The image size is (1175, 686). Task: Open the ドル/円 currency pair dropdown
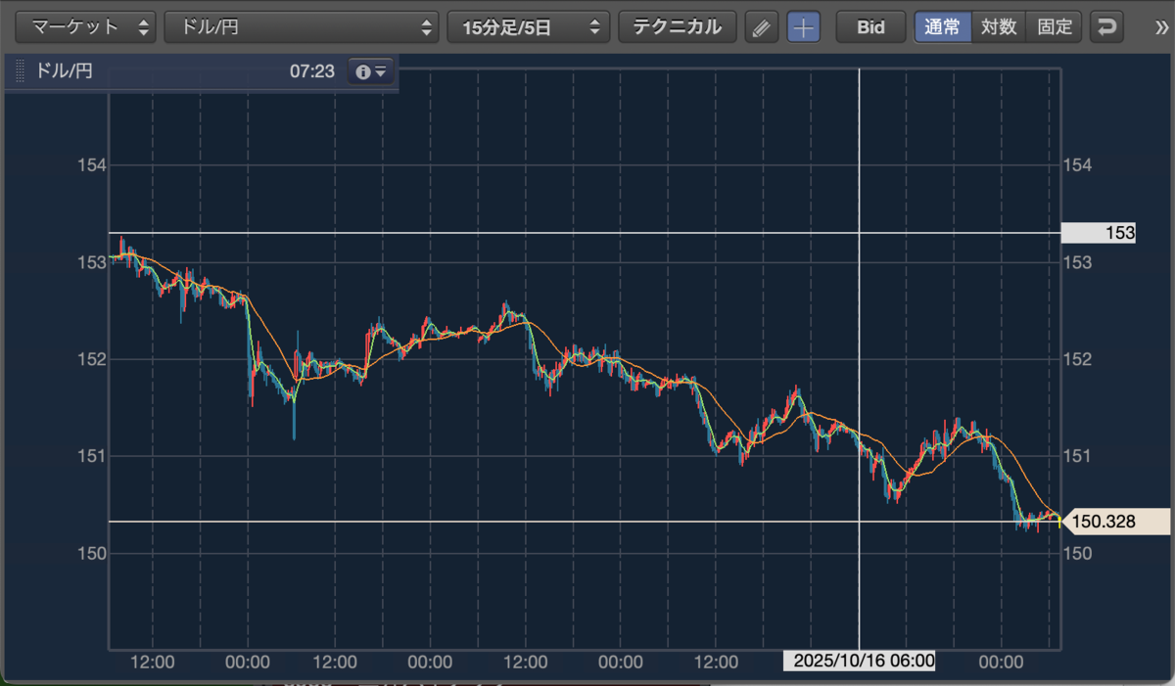tap(302, 27)
